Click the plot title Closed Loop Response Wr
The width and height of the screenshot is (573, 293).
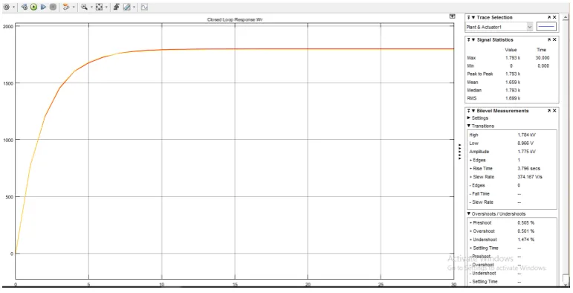pyautogui.click(x=235, y=20)
